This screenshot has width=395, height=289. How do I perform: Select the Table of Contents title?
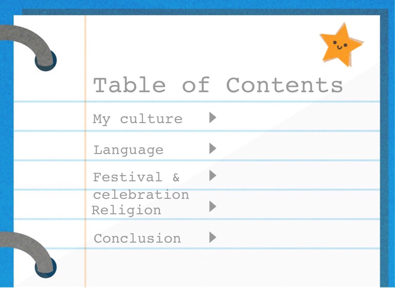[218, 86]
